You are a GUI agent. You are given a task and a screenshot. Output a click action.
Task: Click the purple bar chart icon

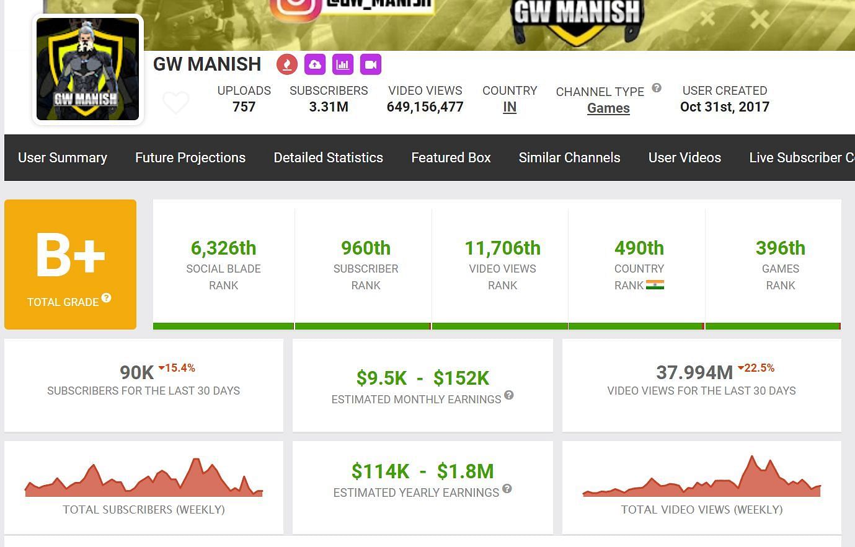343,64
